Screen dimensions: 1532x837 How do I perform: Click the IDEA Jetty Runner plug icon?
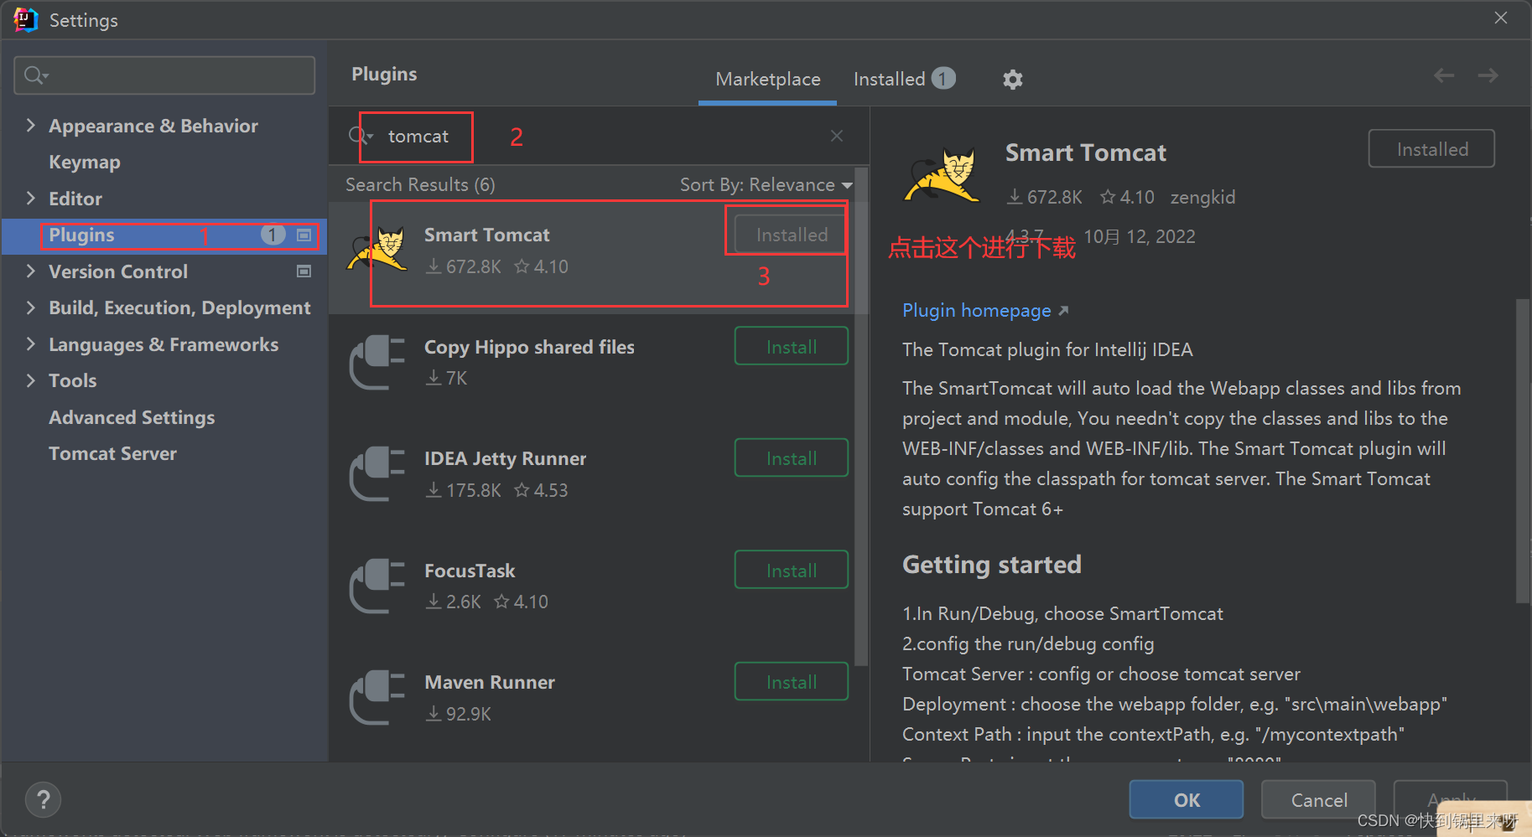tap(377, 473)
